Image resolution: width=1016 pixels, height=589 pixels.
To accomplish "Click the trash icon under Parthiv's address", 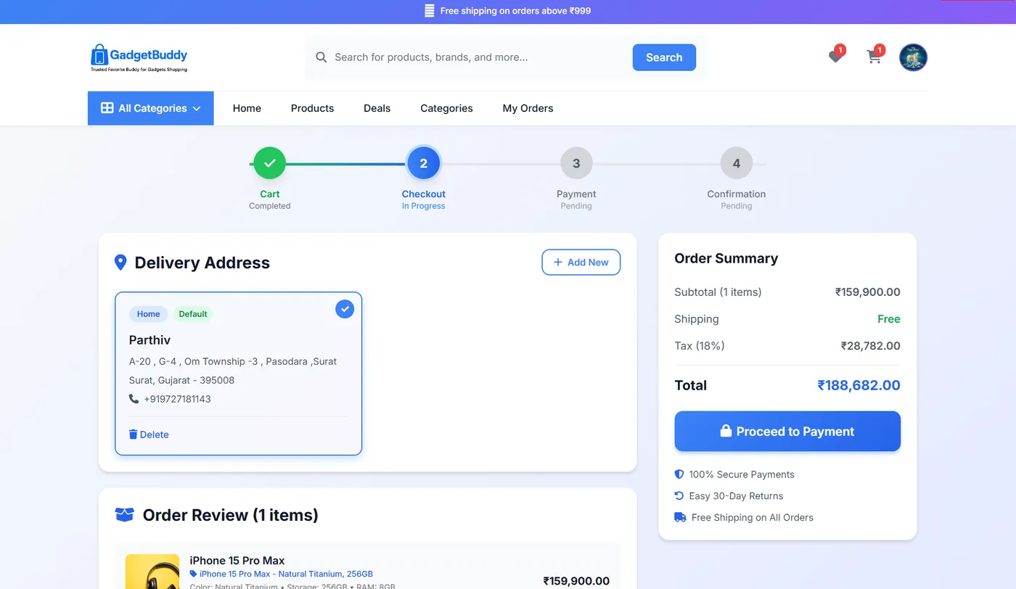I will pyautogui.click(x=133, y=434).
